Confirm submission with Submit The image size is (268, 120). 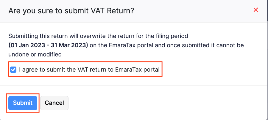click(23, 103)
